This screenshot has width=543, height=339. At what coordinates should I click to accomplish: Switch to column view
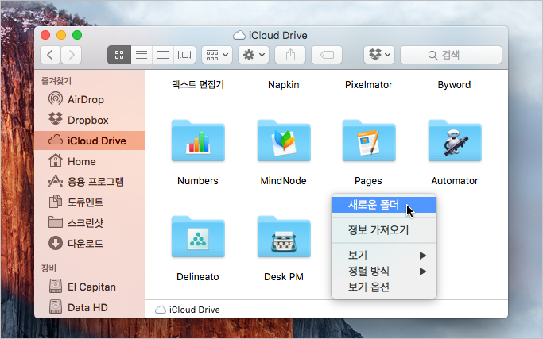(163, 55)
